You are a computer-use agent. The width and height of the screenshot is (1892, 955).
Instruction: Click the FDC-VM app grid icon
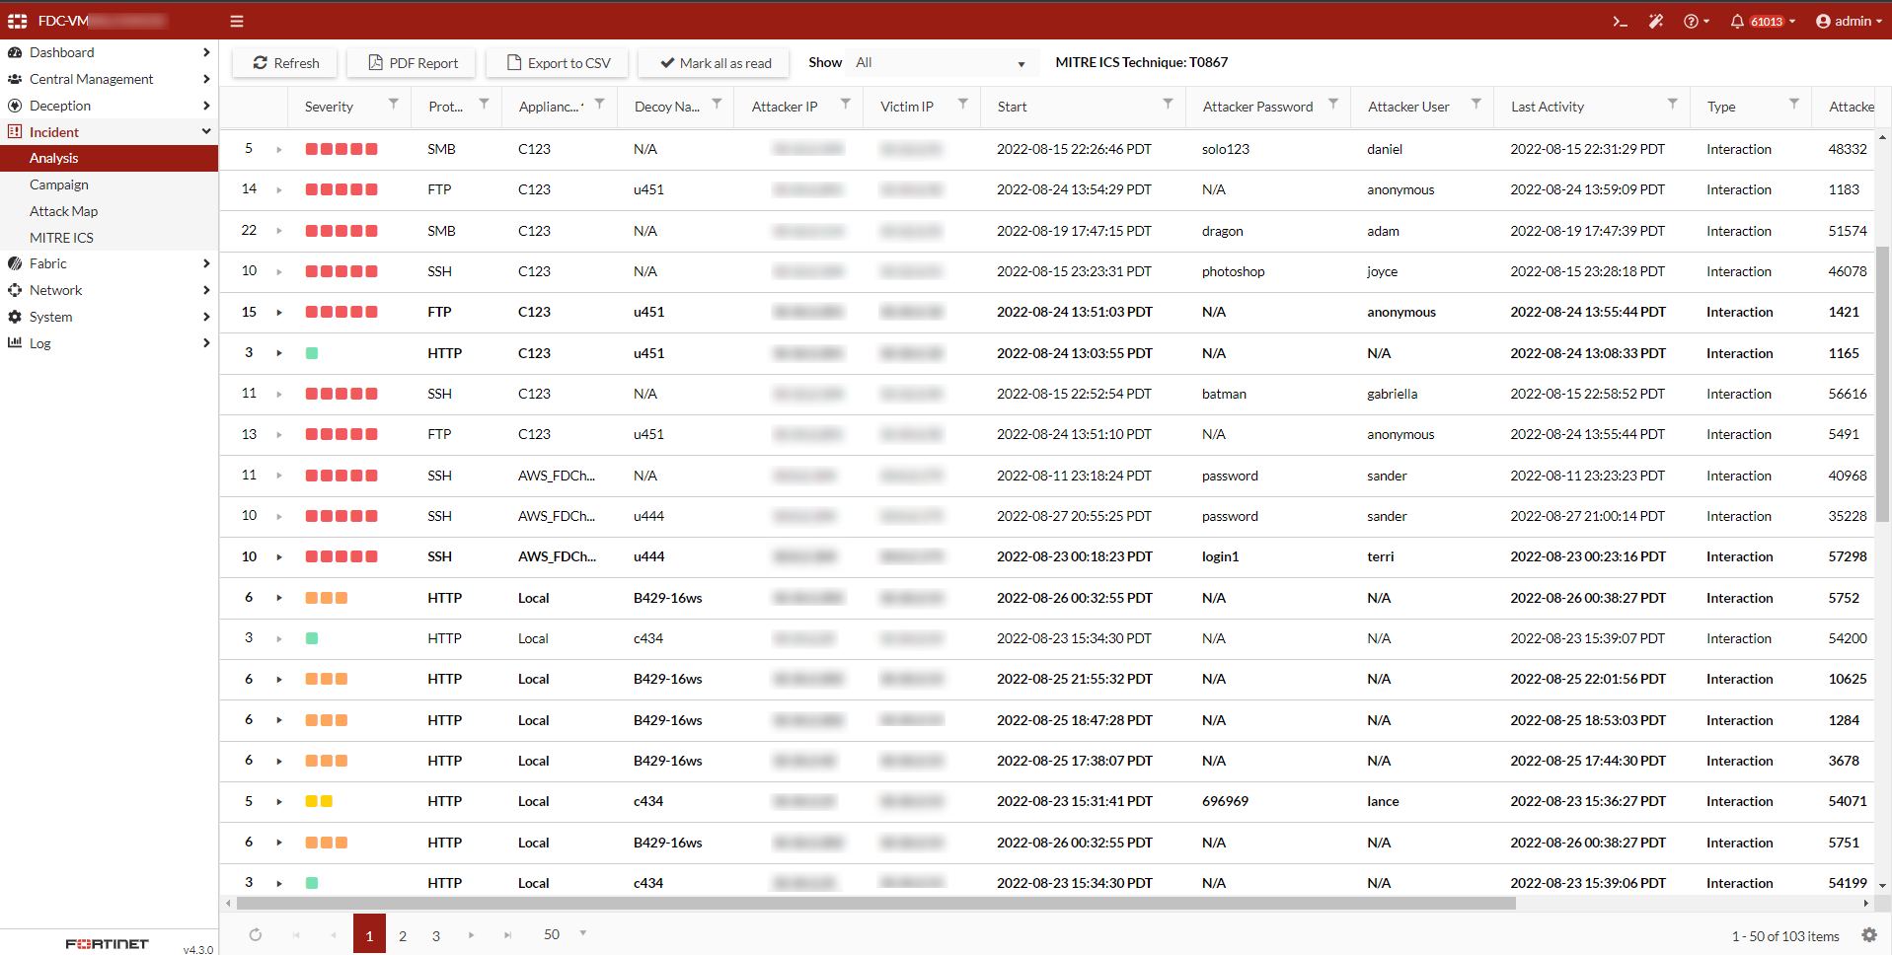tap(18, 21)
